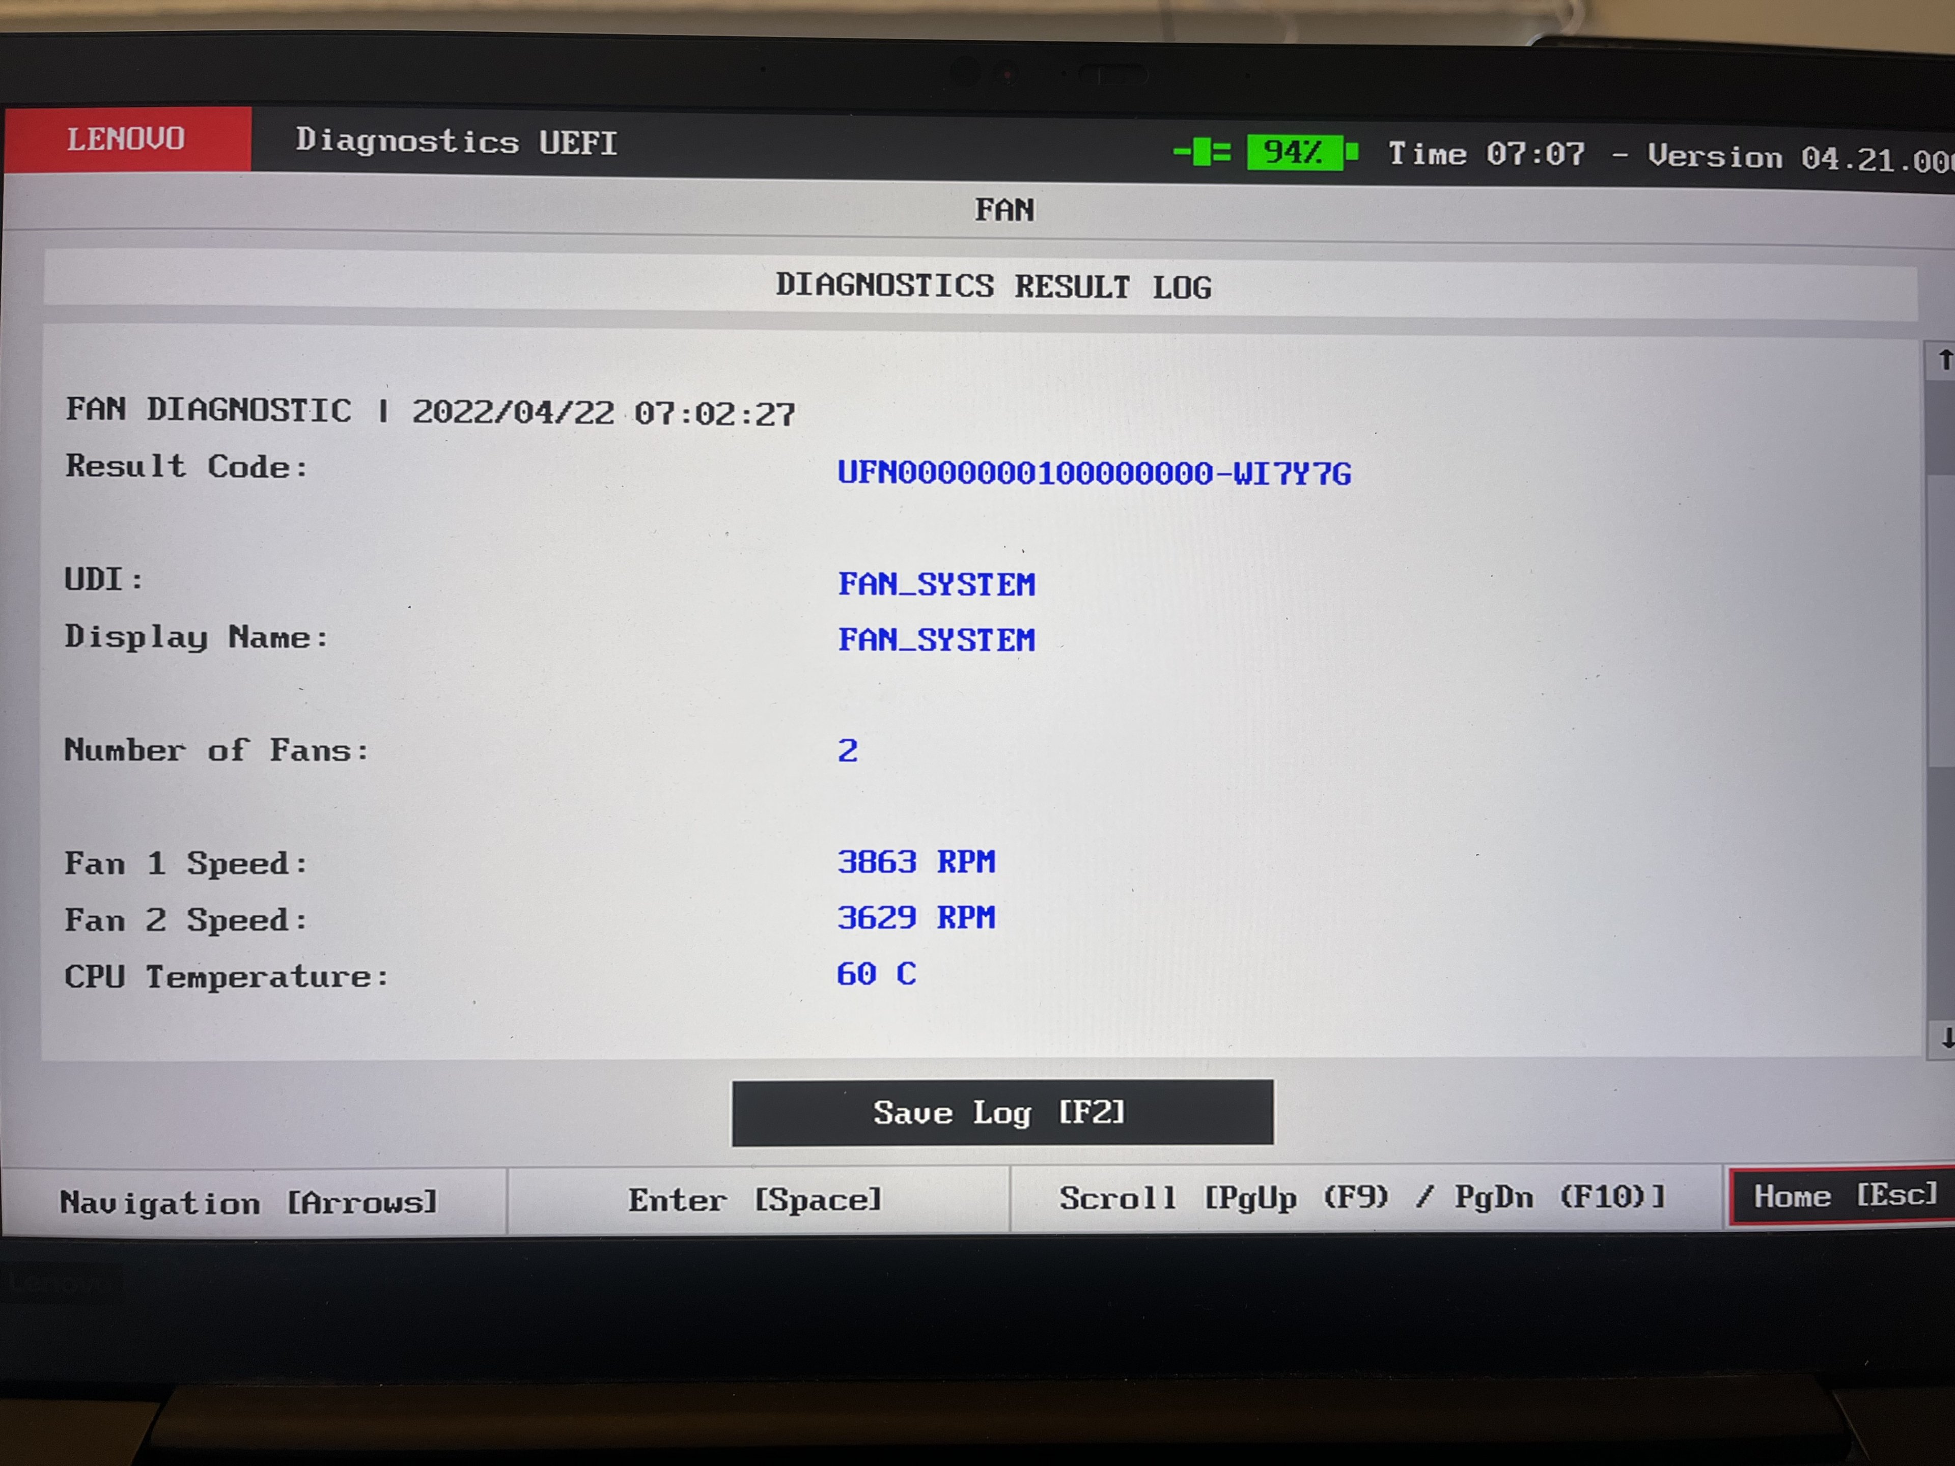Screen dimensions: 1955x1466
Task: Click the Display Name FAN_SYSTEM value
Action: click(936, 640)
